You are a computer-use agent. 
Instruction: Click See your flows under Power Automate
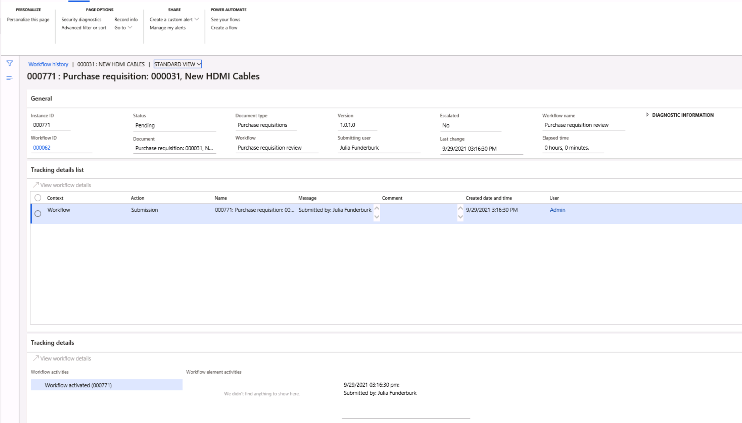[x=225, y=20]
